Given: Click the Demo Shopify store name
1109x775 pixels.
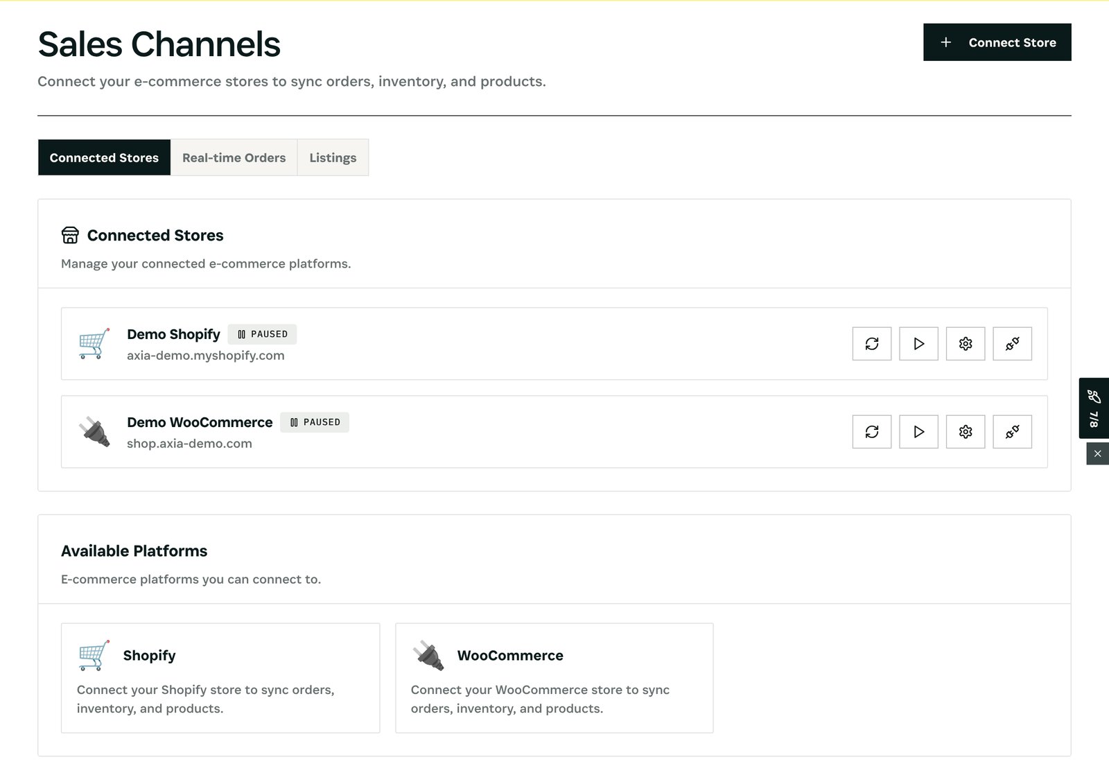Looking at the screenshot, I should click(173, 334).
